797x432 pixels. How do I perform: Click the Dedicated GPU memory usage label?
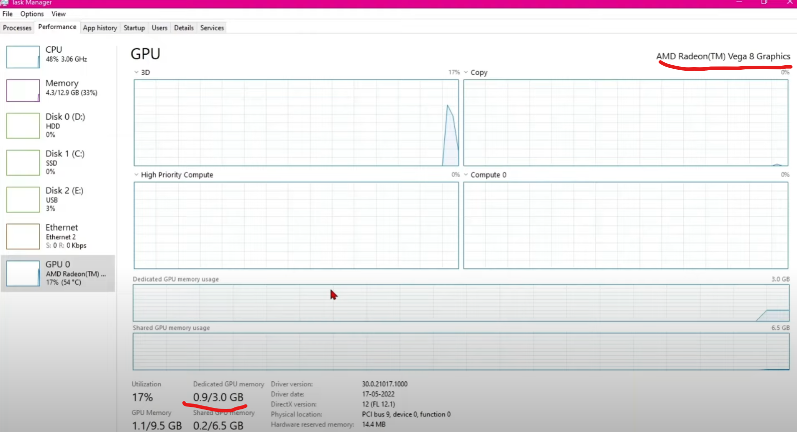pos(176,279)
